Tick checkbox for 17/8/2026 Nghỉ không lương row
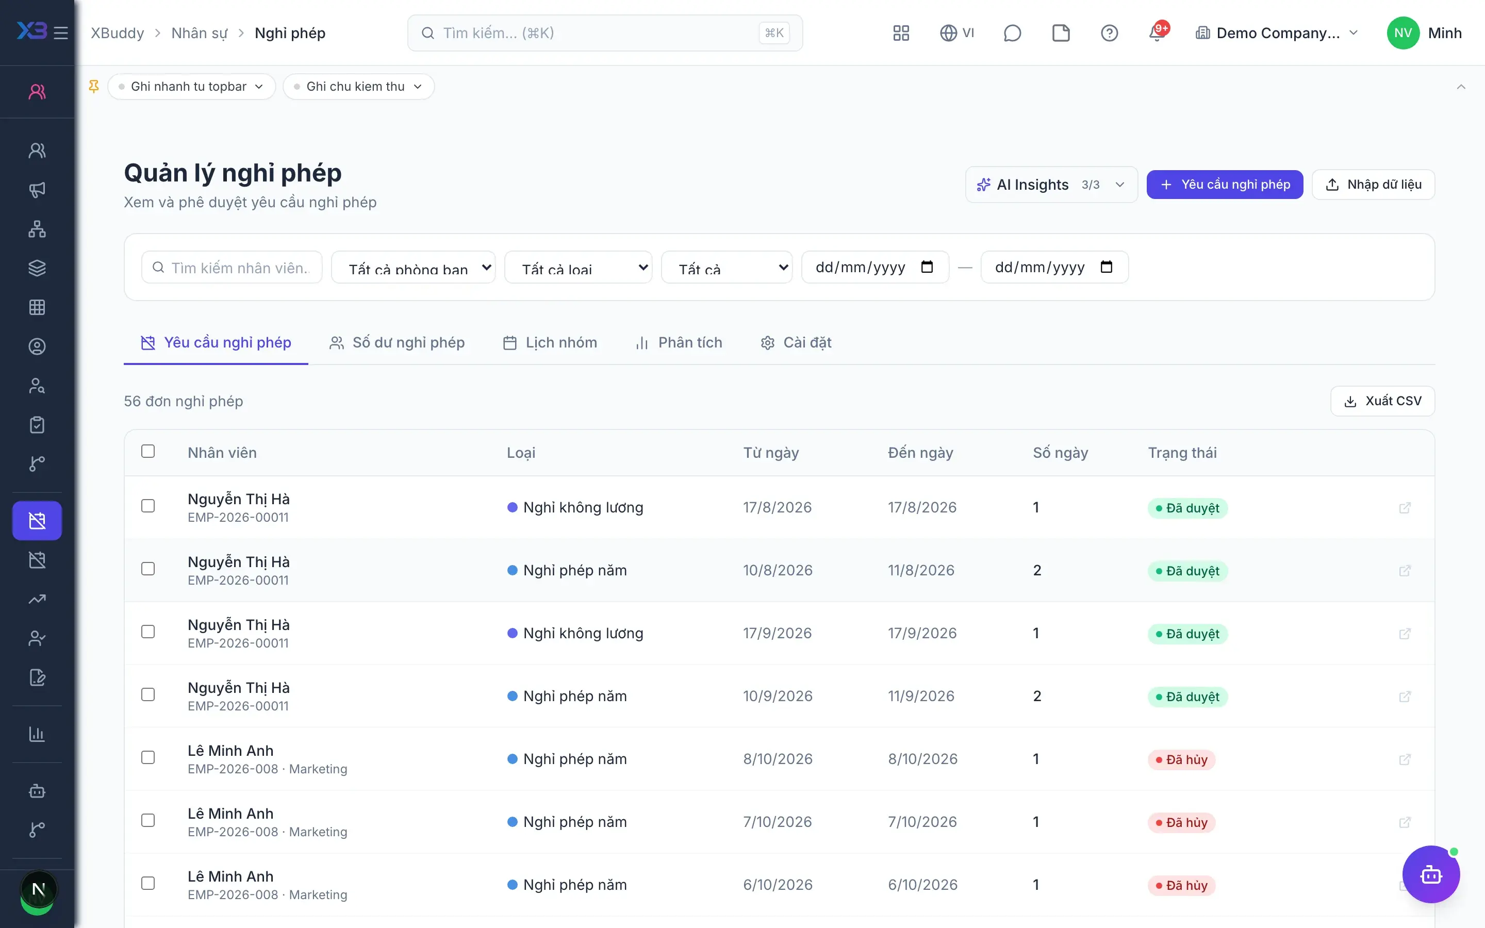Image resolution: width=1485 pixels, height=928 pixels. 148,506
